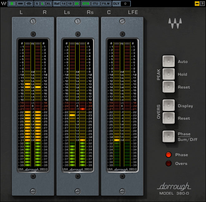Click the DLY delay value field

(125, 3)
